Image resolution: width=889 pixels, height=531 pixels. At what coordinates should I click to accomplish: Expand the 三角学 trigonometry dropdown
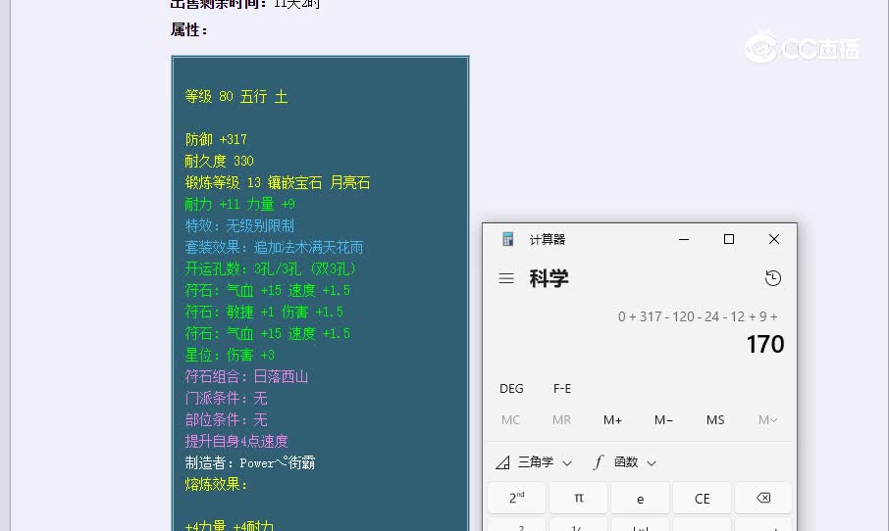534,462
